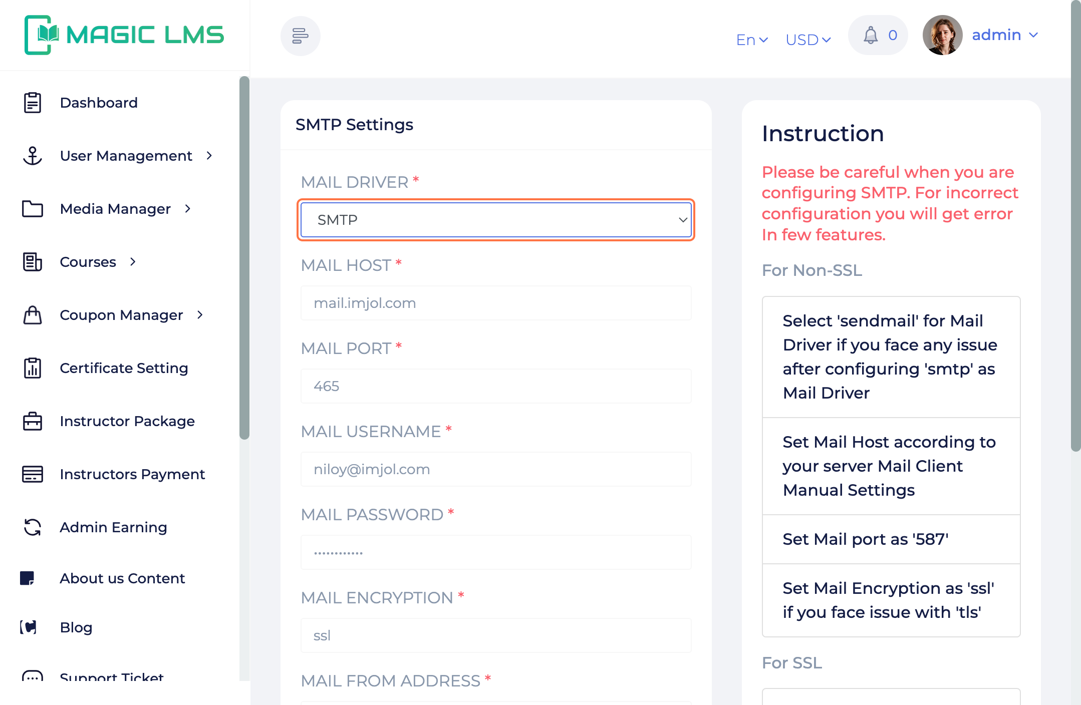
Task: Open Certificate Setting in the sidebar
Action: click(x=124, y=368)
